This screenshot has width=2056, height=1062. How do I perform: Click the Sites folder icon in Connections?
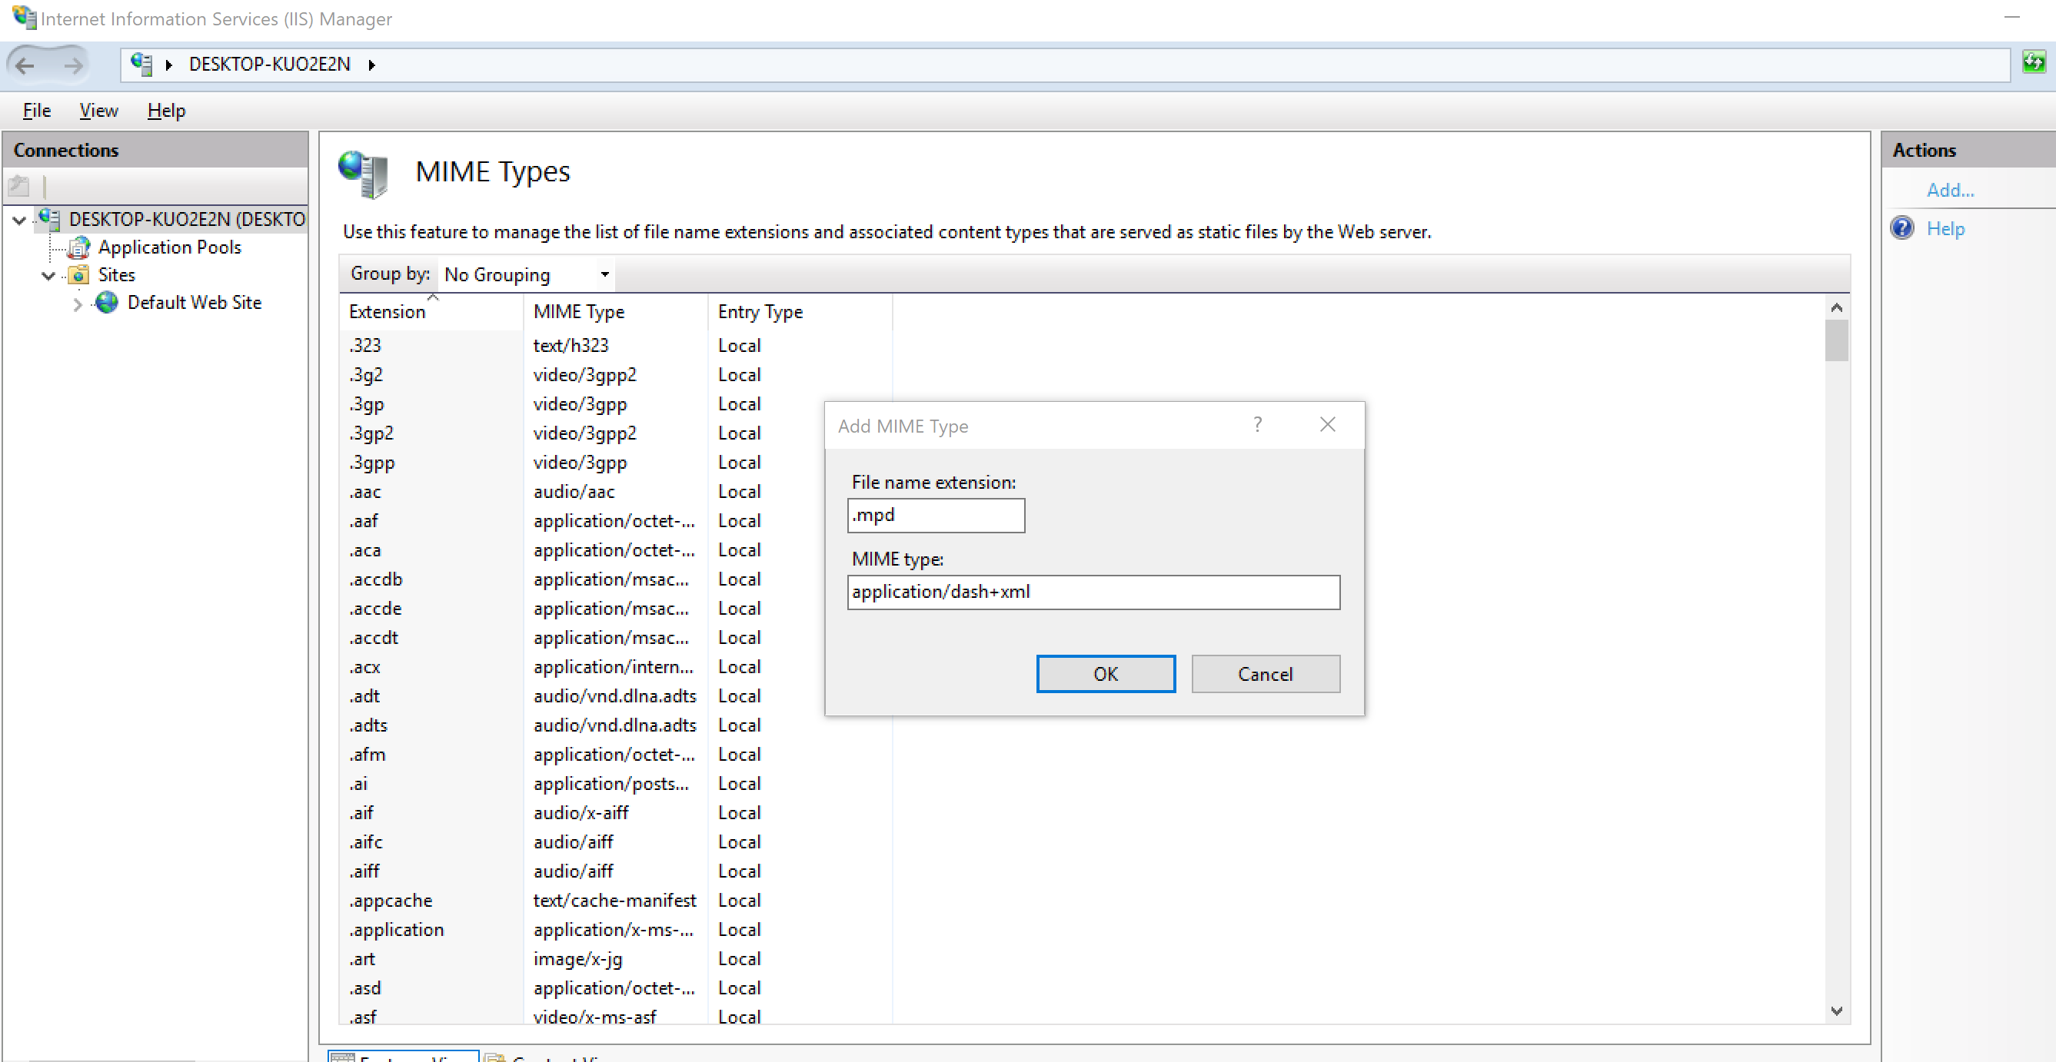(77, 275)
